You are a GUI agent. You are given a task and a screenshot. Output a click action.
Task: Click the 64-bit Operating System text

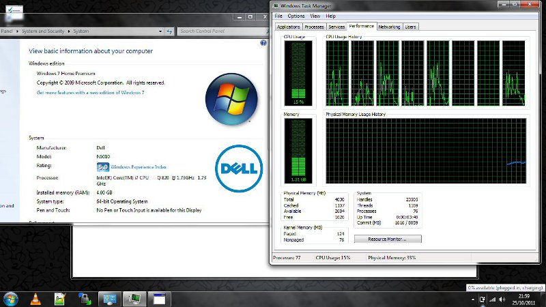(122, 201)
